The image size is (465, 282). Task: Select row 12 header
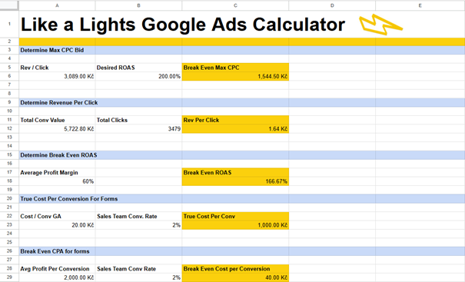(x=9, y=128)
